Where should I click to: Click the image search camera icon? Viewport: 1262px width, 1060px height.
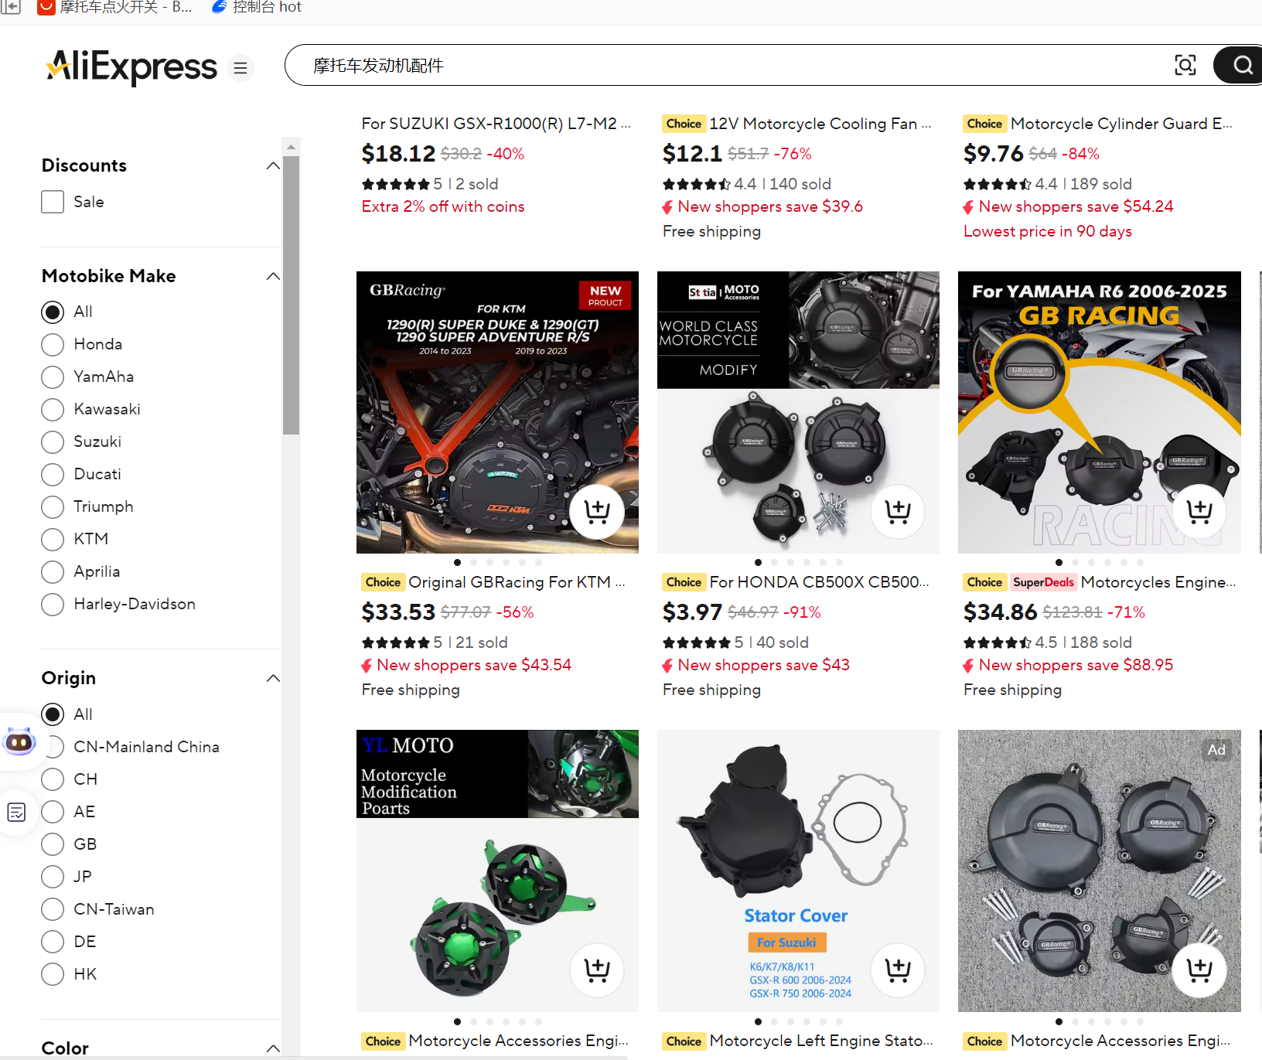point(1185,65)
